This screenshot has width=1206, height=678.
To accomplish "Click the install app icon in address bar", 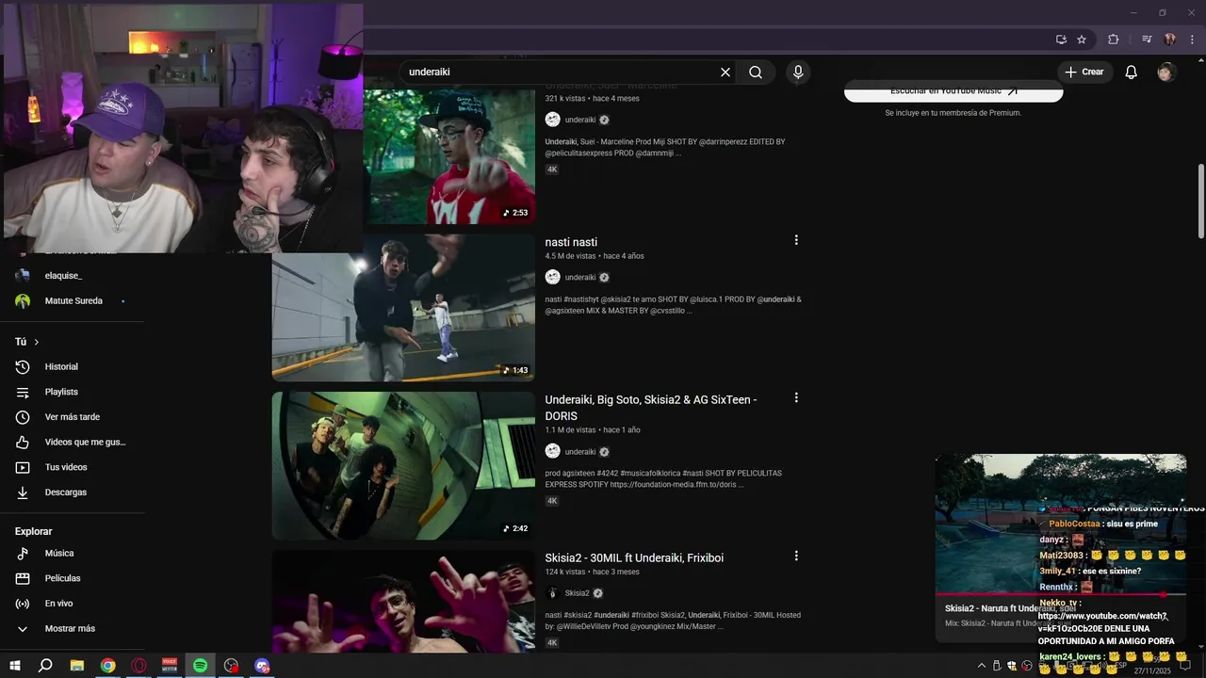I will (1061, 40).
